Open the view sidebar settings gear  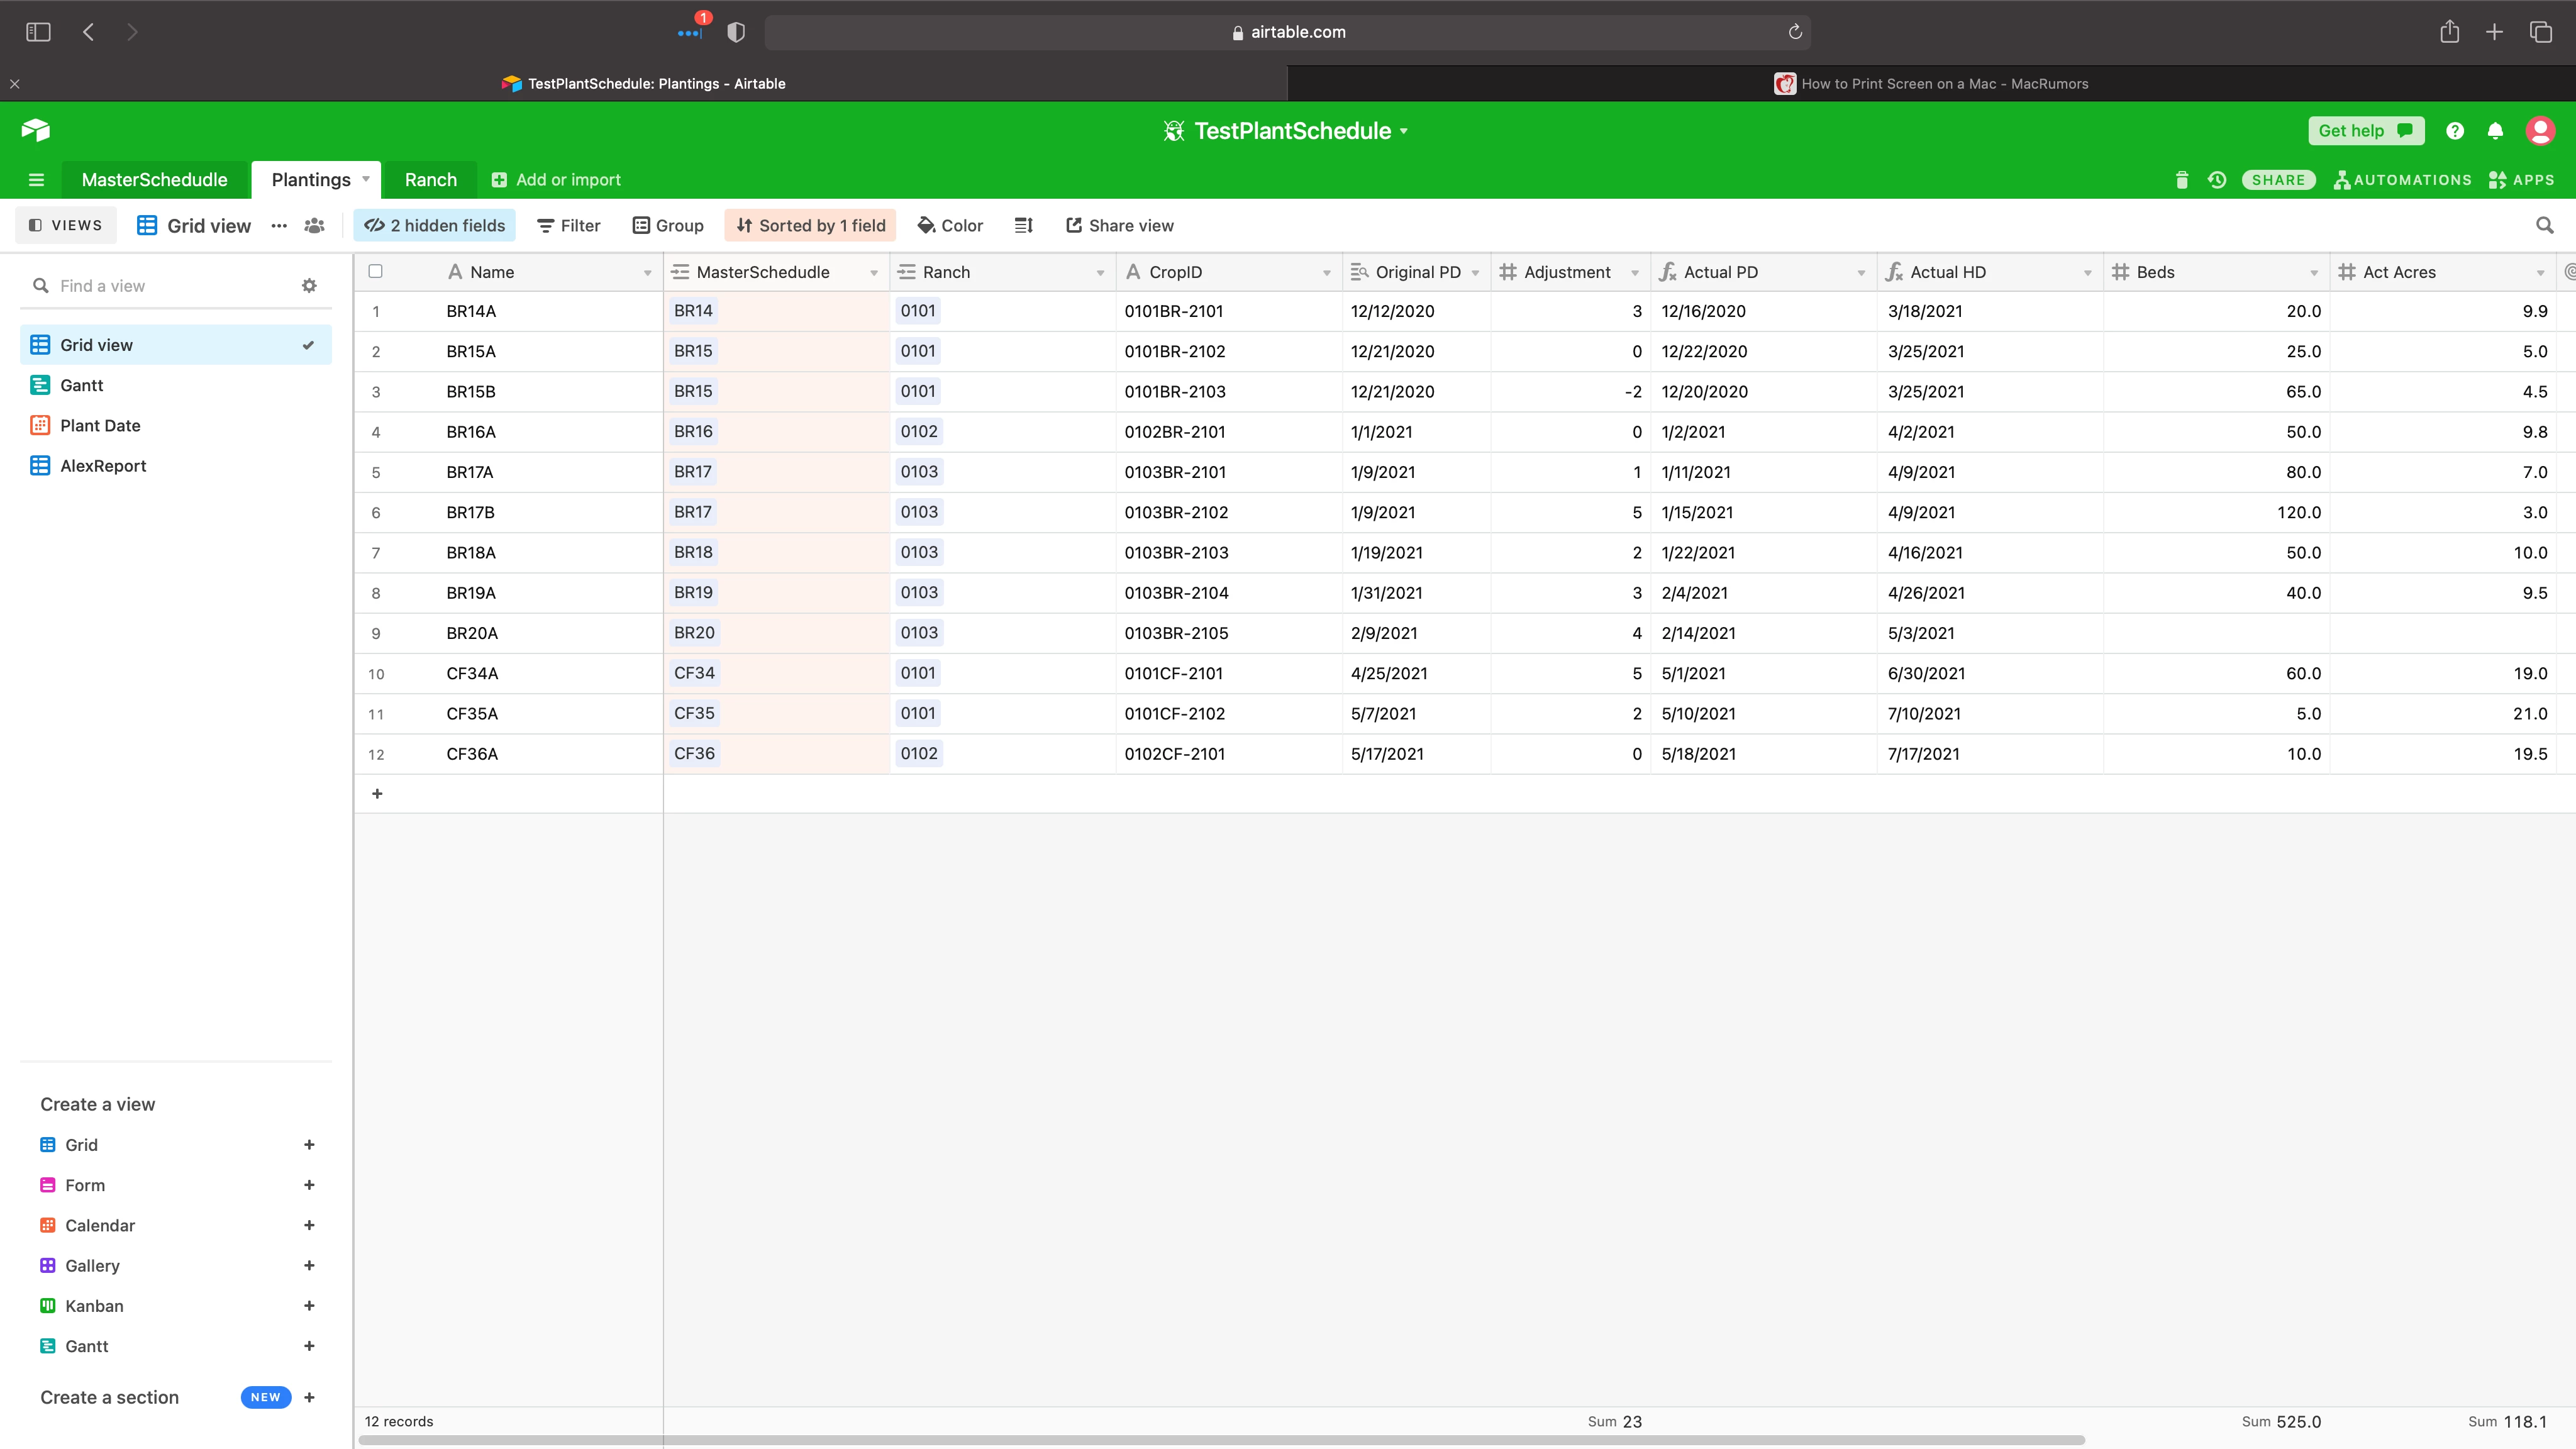[x=309, y=286]
